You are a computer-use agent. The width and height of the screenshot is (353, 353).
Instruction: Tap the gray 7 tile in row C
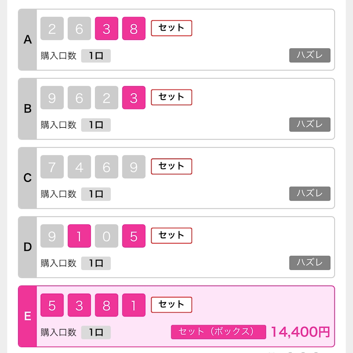coord(52,167)
